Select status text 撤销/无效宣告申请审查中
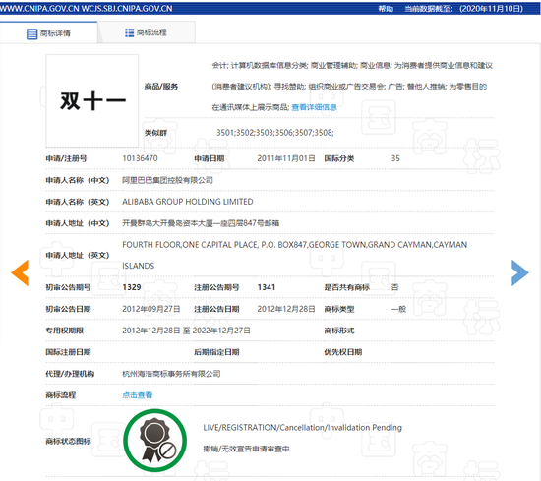 click(x=246, y=449)
